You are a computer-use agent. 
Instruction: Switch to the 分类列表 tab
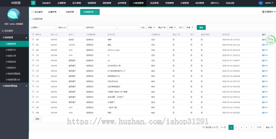70,12
